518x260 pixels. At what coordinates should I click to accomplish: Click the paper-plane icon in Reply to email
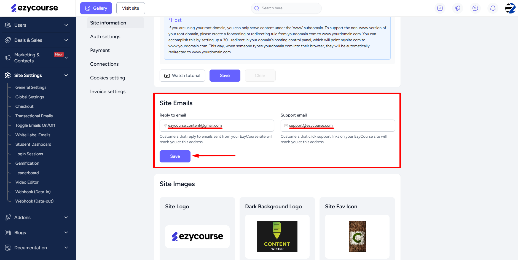click(165, 126)
